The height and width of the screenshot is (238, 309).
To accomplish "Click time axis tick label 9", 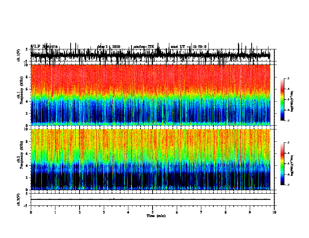I will (250, 212).
